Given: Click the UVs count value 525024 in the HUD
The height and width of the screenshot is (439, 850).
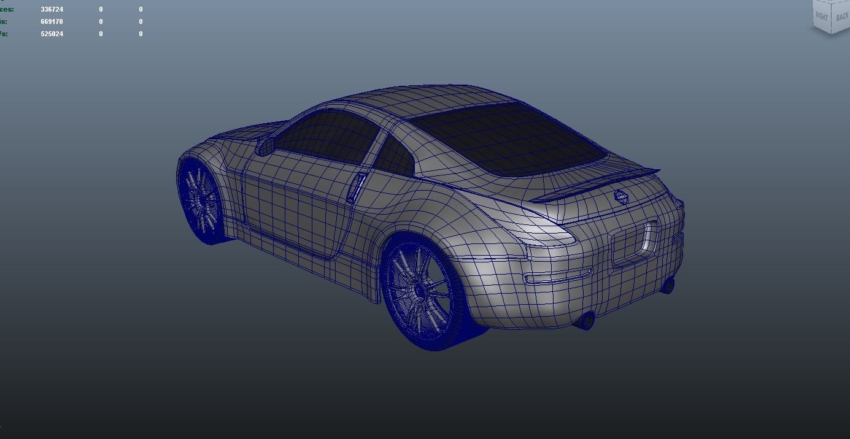Looking at the screenshot, I should 52,34.
